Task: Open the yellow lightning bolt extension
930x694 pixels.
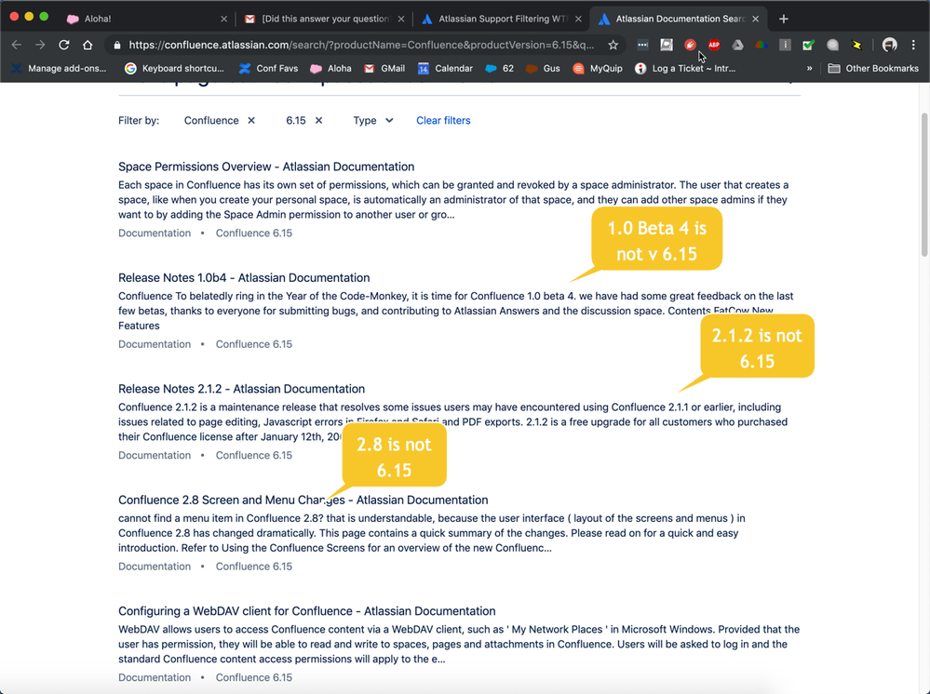Action: (856, 45)
